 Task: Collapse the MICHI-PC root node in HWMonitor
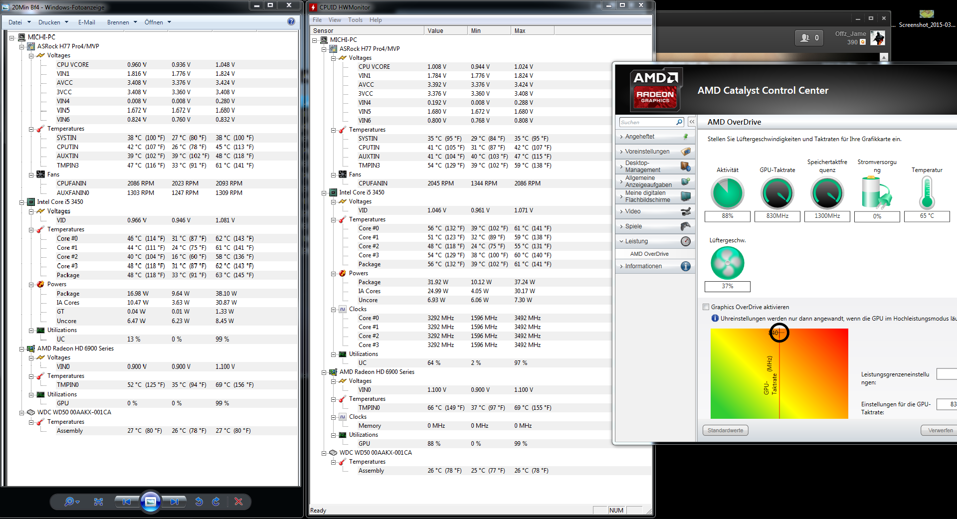[x=315, y=40]
